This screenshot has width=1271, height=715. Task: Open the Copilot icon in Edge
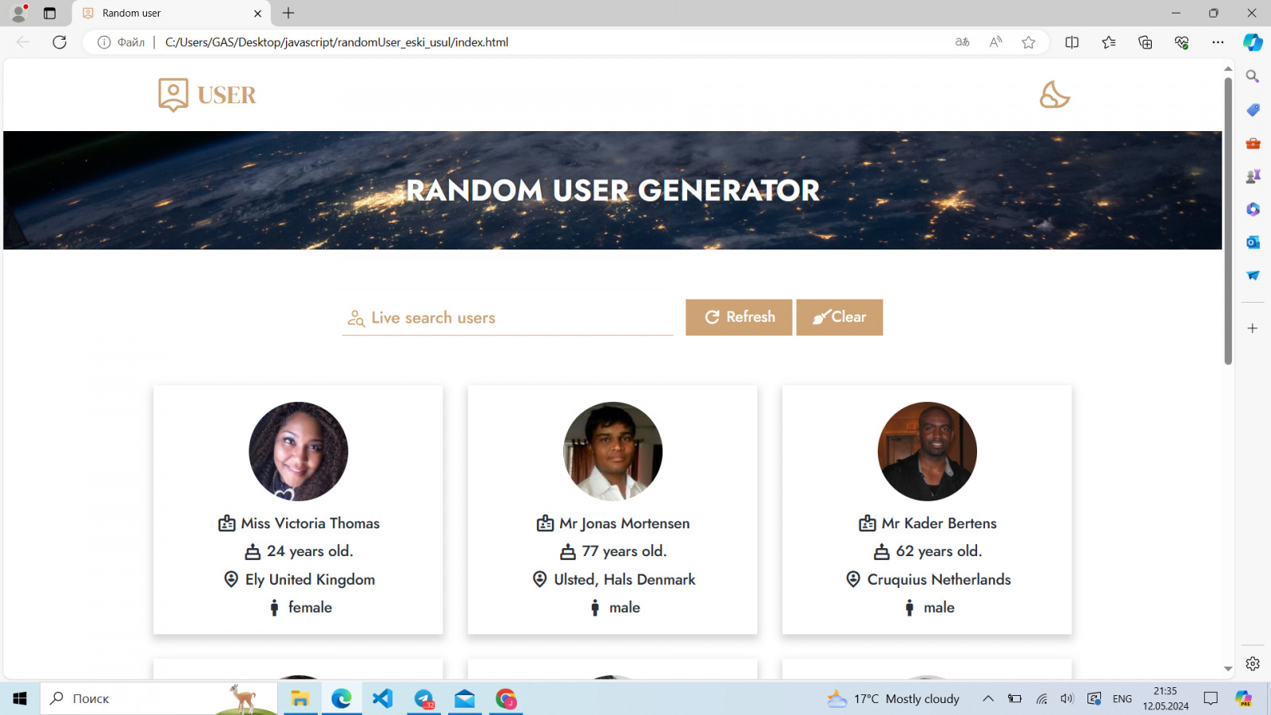pyautogui.click(x=1253, y=42)
